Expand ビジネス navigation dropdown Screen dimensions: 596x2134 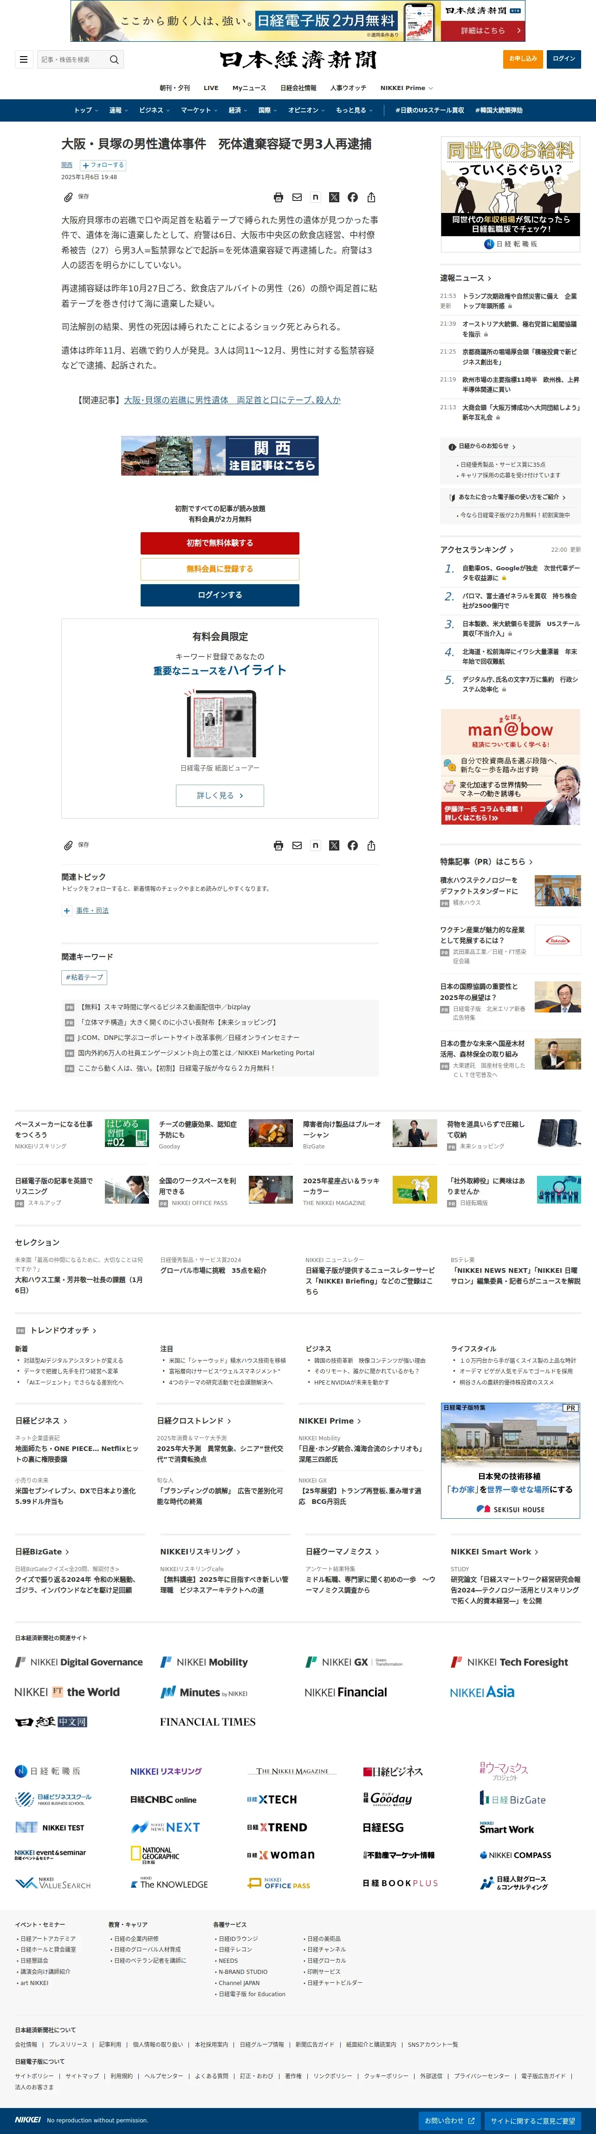coord(154,110)
